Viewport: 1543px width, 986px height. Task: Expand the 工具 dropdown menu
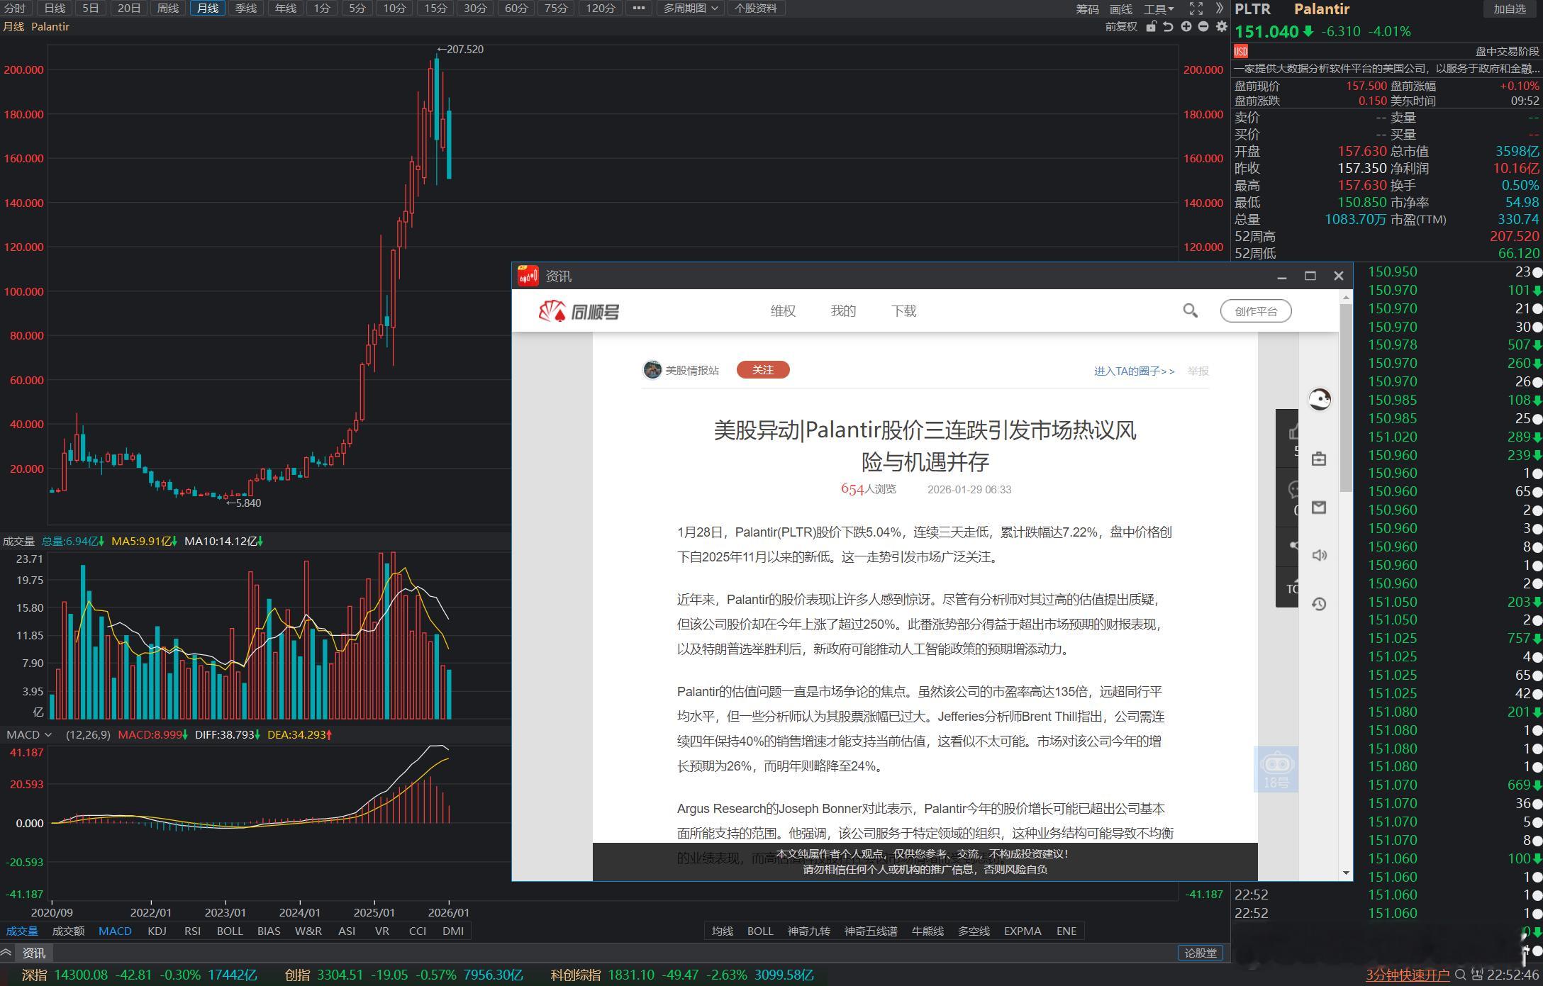[x=1159, y=9]
